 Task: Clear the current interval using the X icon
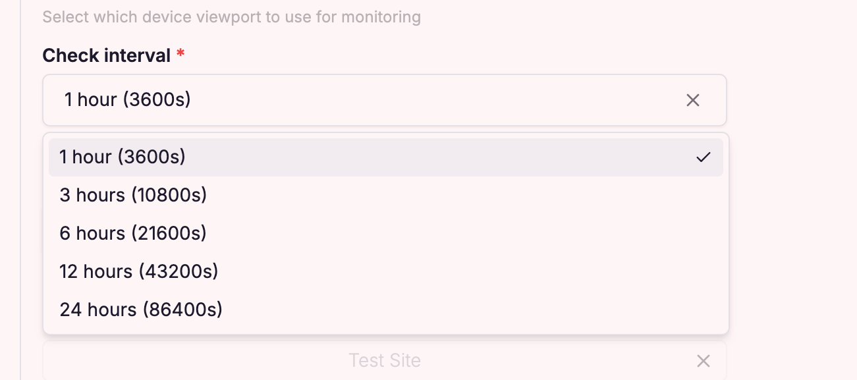click(x=693, y=100)
